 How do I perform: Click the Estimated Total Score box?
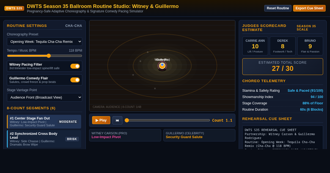point(283,66)
